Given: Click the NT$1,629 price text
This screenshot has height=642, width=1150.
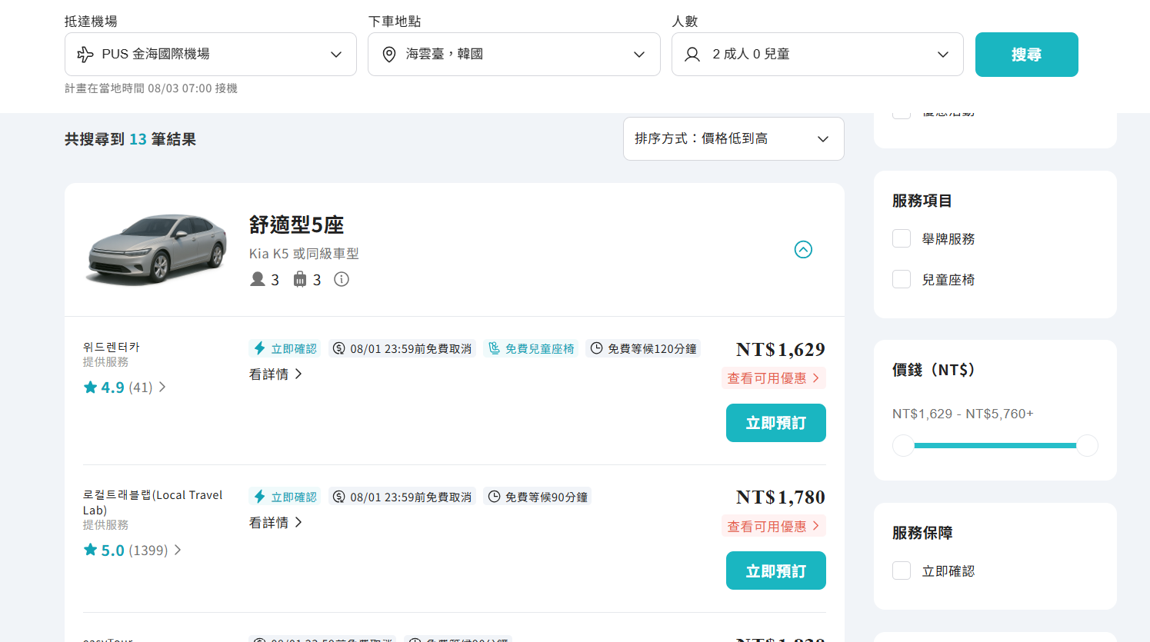Looking at the screenshot, I should tap(780, 350).
